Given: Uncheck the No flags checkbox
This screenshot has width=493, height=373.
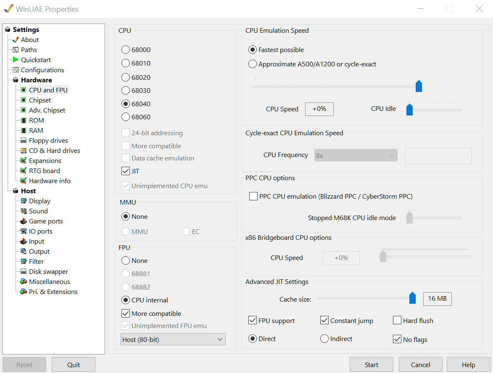Looking at the screenshot, I should point(397,339).
